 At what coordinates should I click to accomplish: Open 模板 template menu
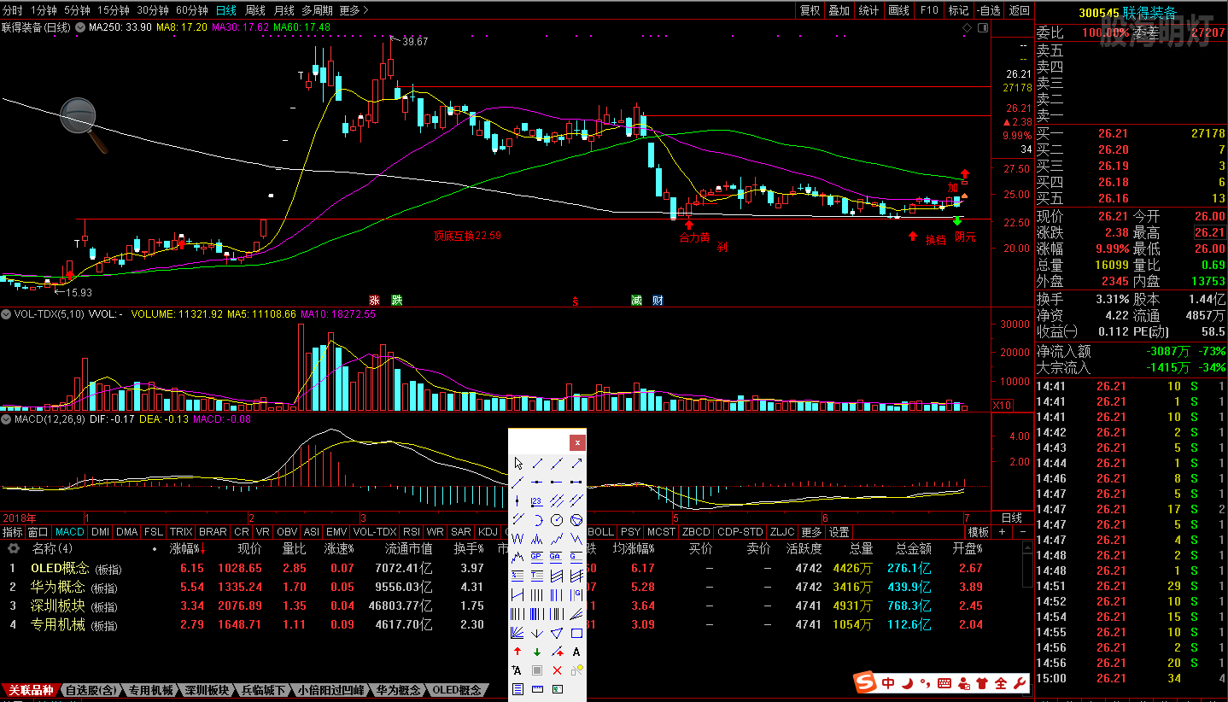[x=978, y=532]
